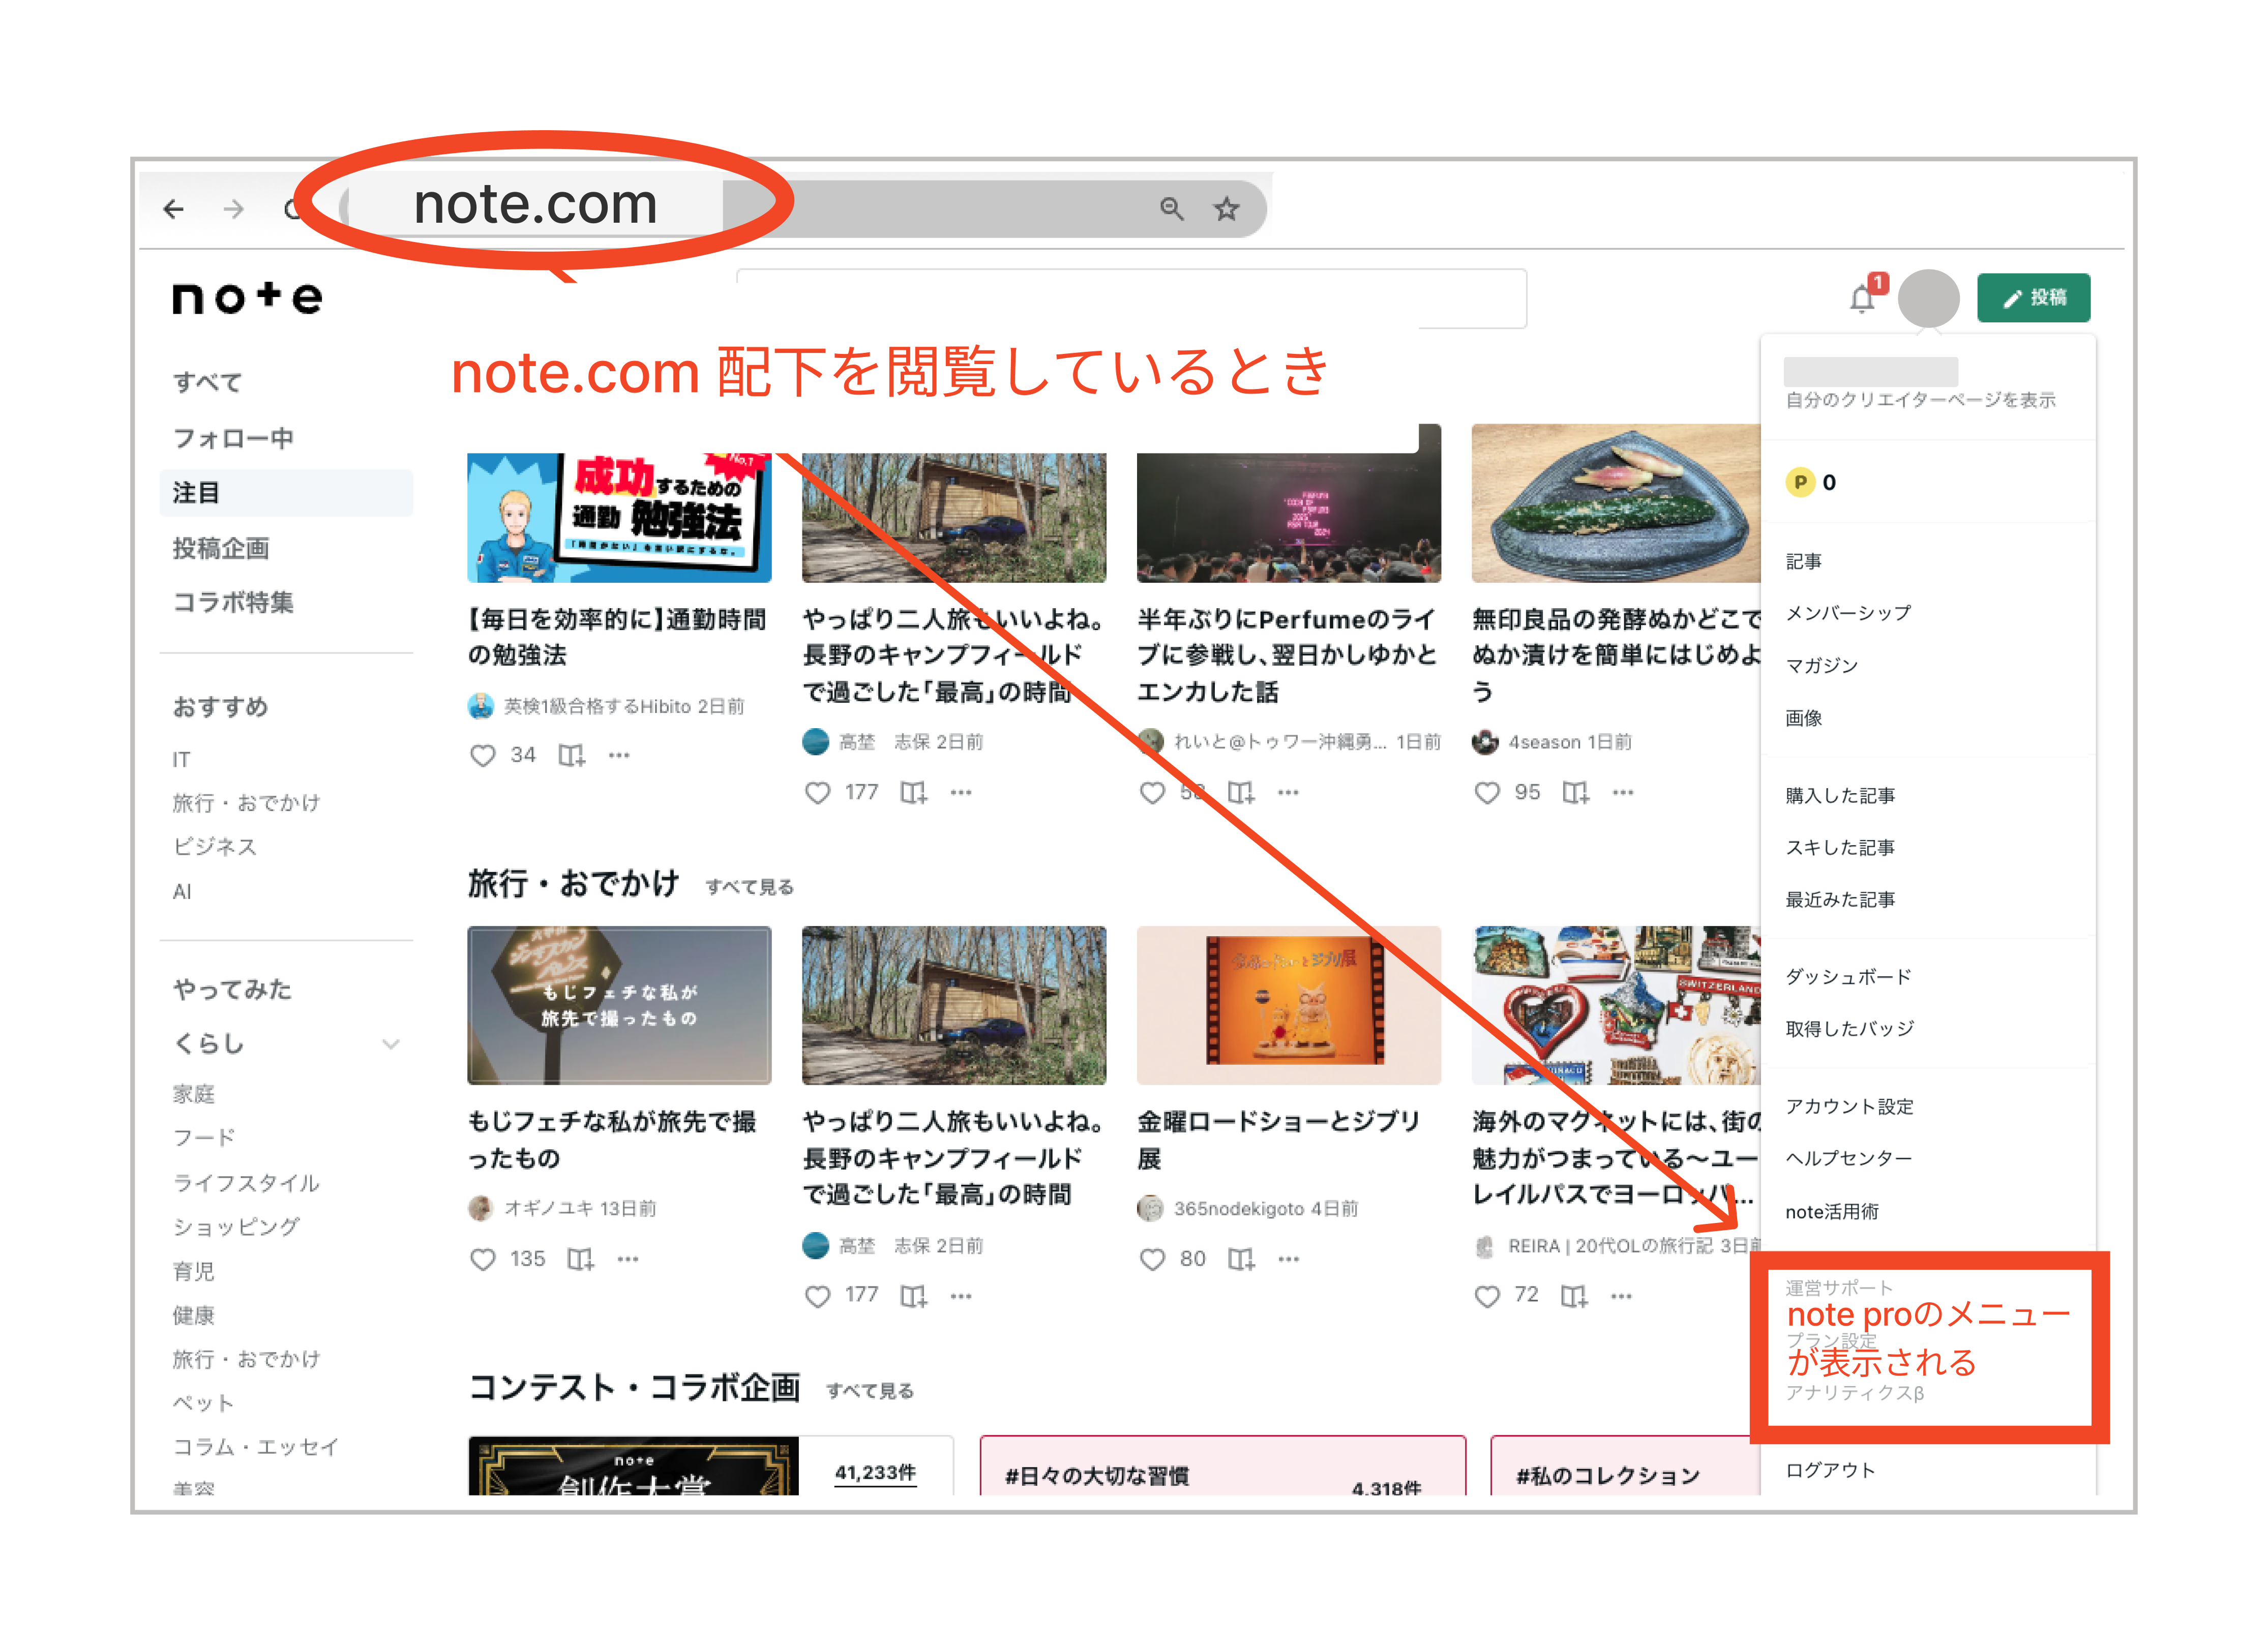The height and width of the screenshot is (1645, 2268).
Task: Bookmark page with the star icon
Action: [1226, 208]
